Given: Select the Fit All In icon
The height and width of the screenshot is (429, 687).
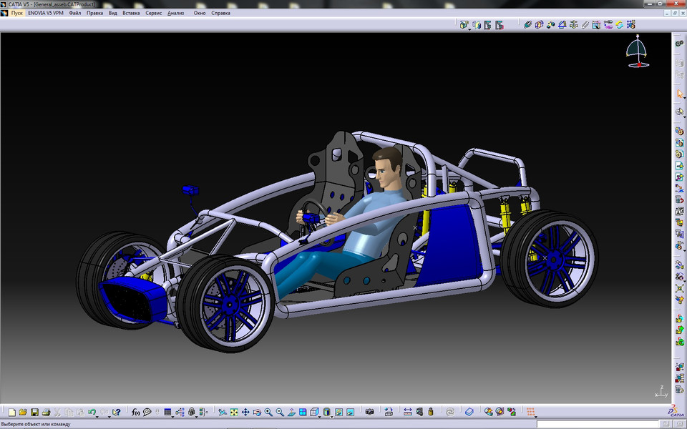Looking at the screenshot, I should coord(233,412).
